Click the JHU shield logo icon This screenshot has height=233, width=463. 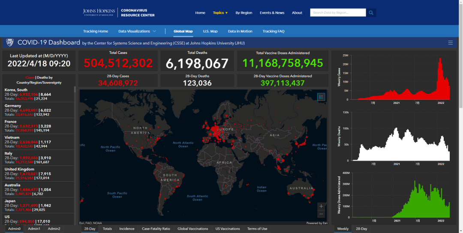[x=10, y=42]
